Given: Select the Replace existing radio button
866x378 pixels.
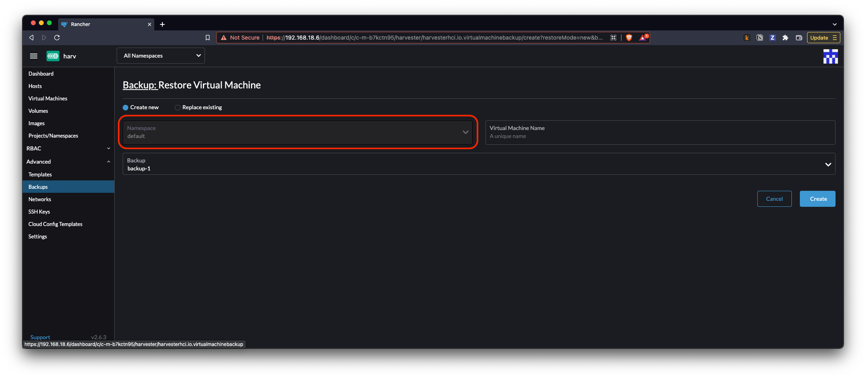Looking at the screenshot, I should point(178,107).
